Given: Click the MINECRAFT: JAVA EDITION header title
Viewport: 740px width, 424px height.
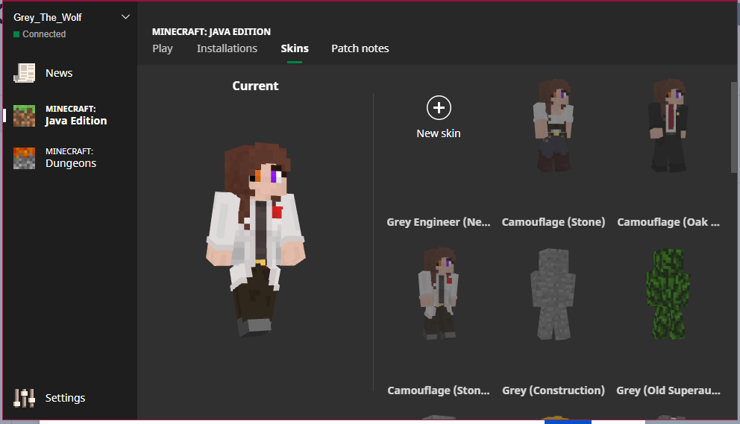Looking at the screenshot, I should pos(211,31).
